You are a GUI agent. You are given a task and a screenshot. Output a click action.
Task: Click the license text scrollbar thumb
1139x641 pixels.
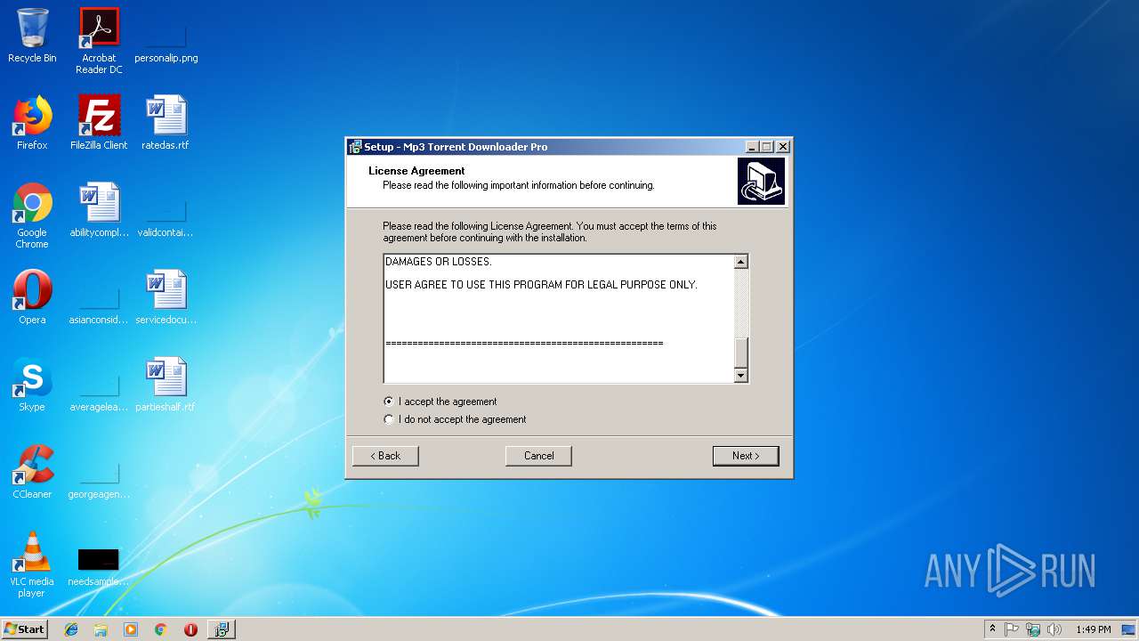(741, 353)
